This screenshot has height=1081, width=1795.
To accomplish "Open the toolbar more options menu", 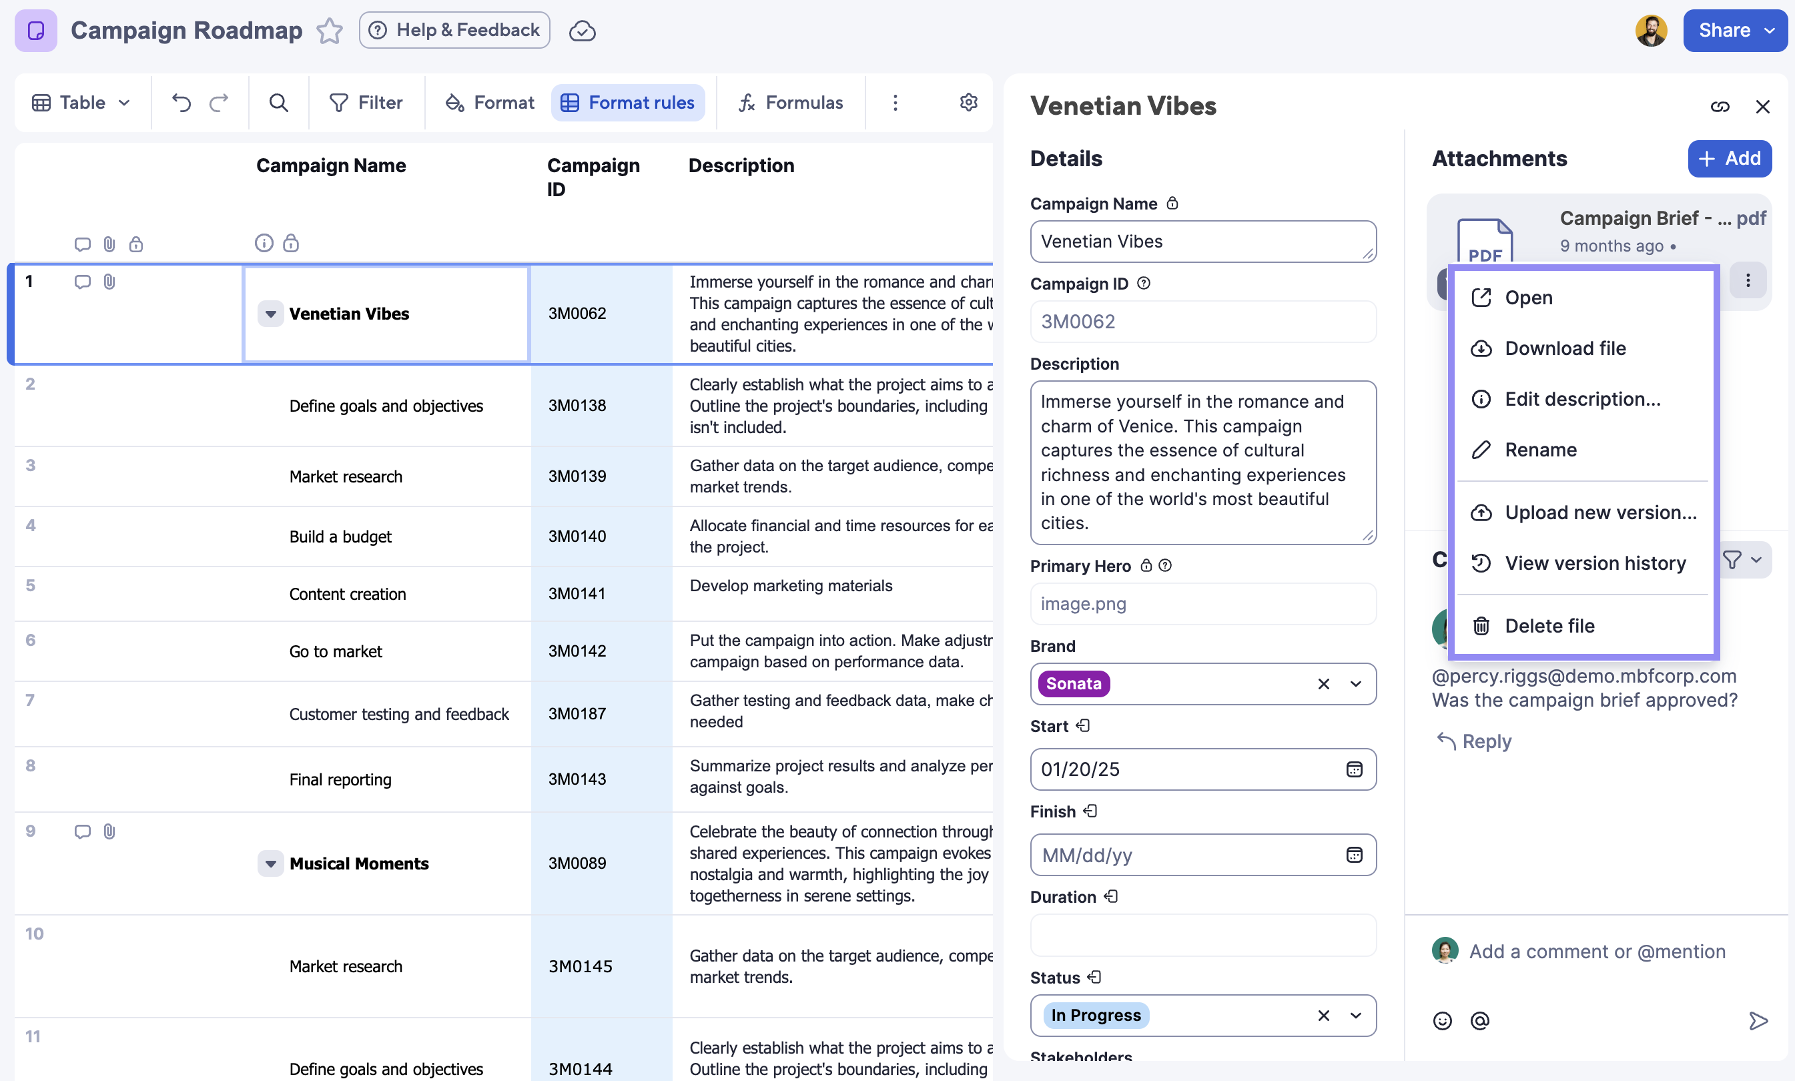I will click(x=895, y=103).
